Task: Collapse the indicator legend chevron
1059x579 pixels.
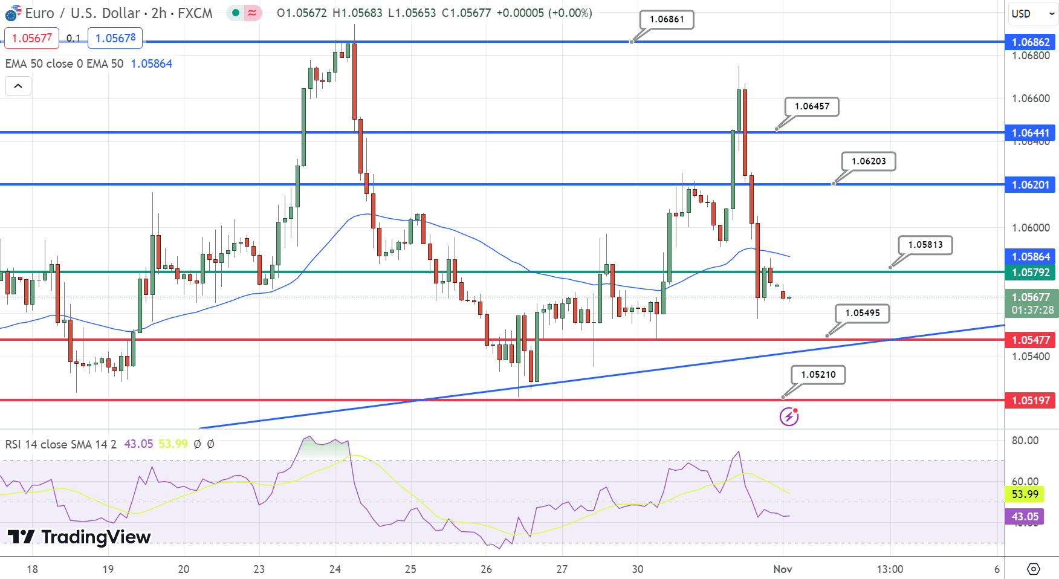Action: (18, 86)
